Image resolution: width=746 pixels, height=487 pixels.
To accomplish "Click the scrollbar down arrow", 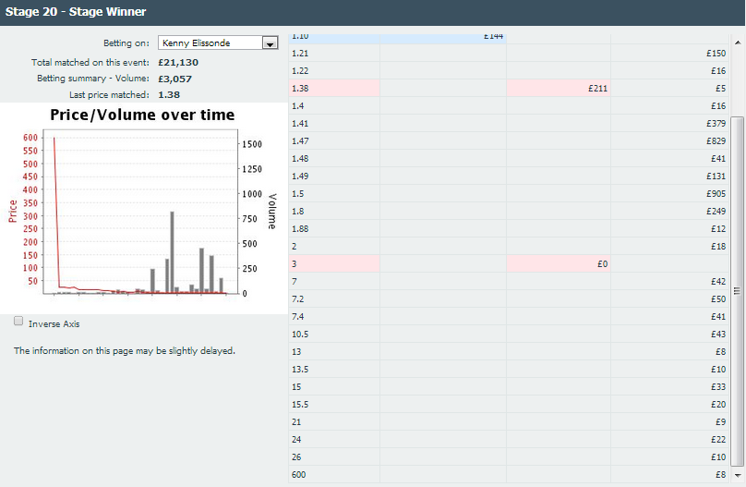I will tap(738, 475).
